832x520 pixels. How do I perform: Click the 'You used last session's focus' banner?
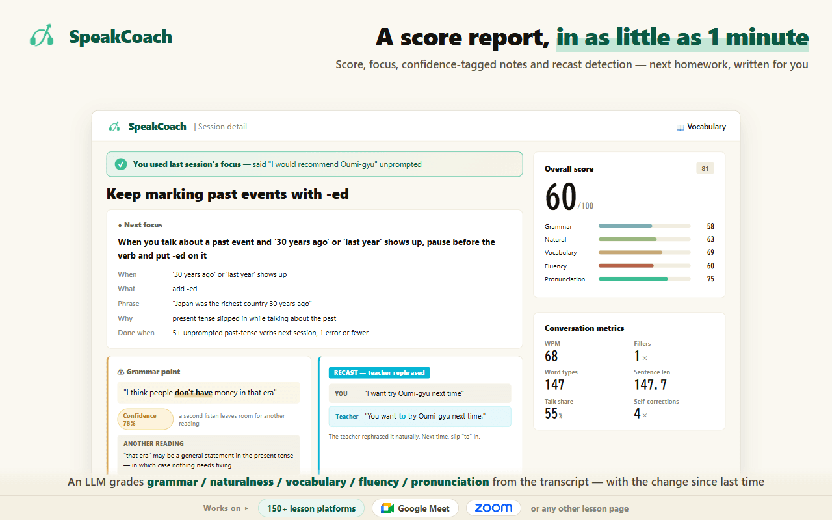315,164
